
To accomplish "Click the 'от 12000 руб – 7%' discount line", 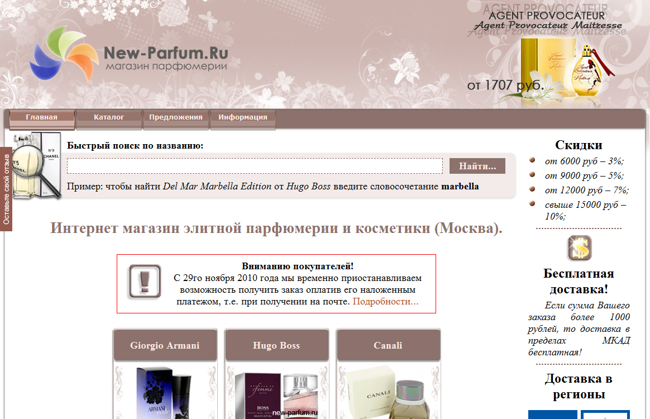I will (x=586, y=190).
